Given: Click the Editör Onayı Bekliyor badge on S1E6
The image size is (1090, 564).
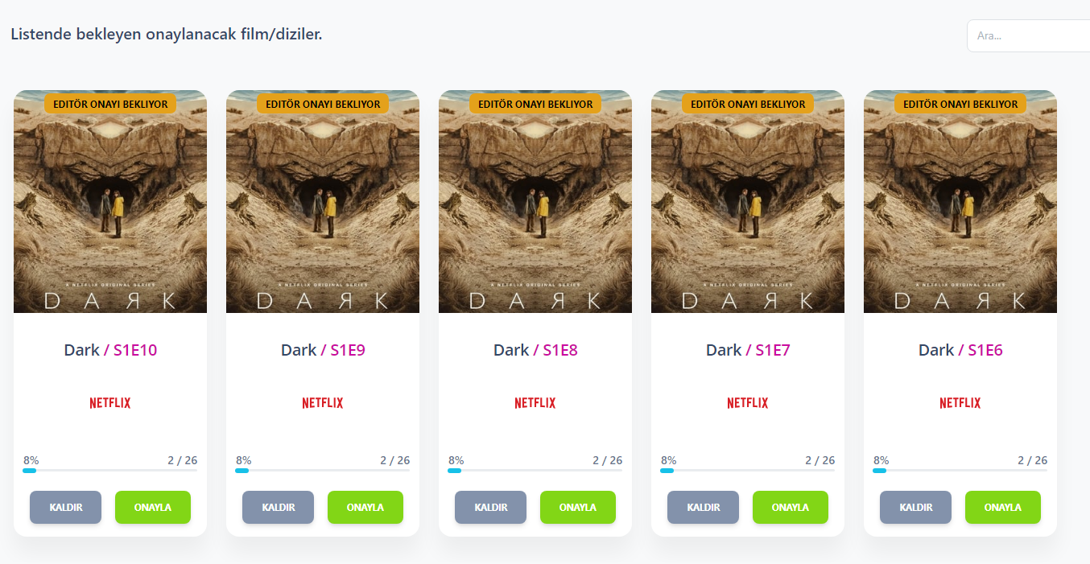Looking at the screenshot, I should (960, 104).
